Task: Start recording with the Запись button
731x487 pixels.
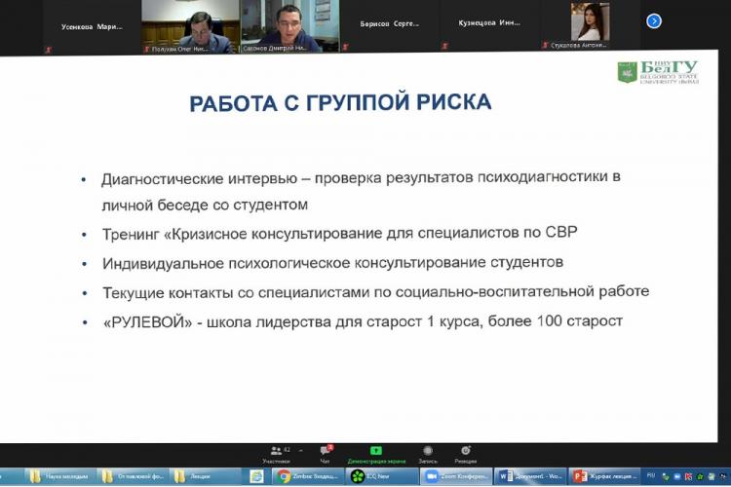Action: pyautogui.click(x=428, y=455)
